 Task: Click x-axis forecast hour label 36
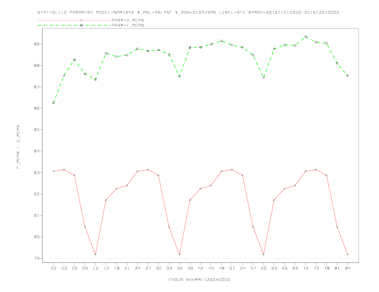coord(179,268)
